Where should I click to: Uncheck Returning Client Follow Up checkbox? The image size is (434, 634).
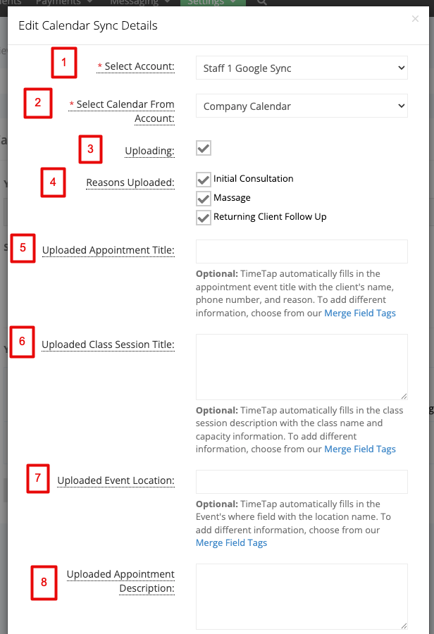(x=204, y=218)
